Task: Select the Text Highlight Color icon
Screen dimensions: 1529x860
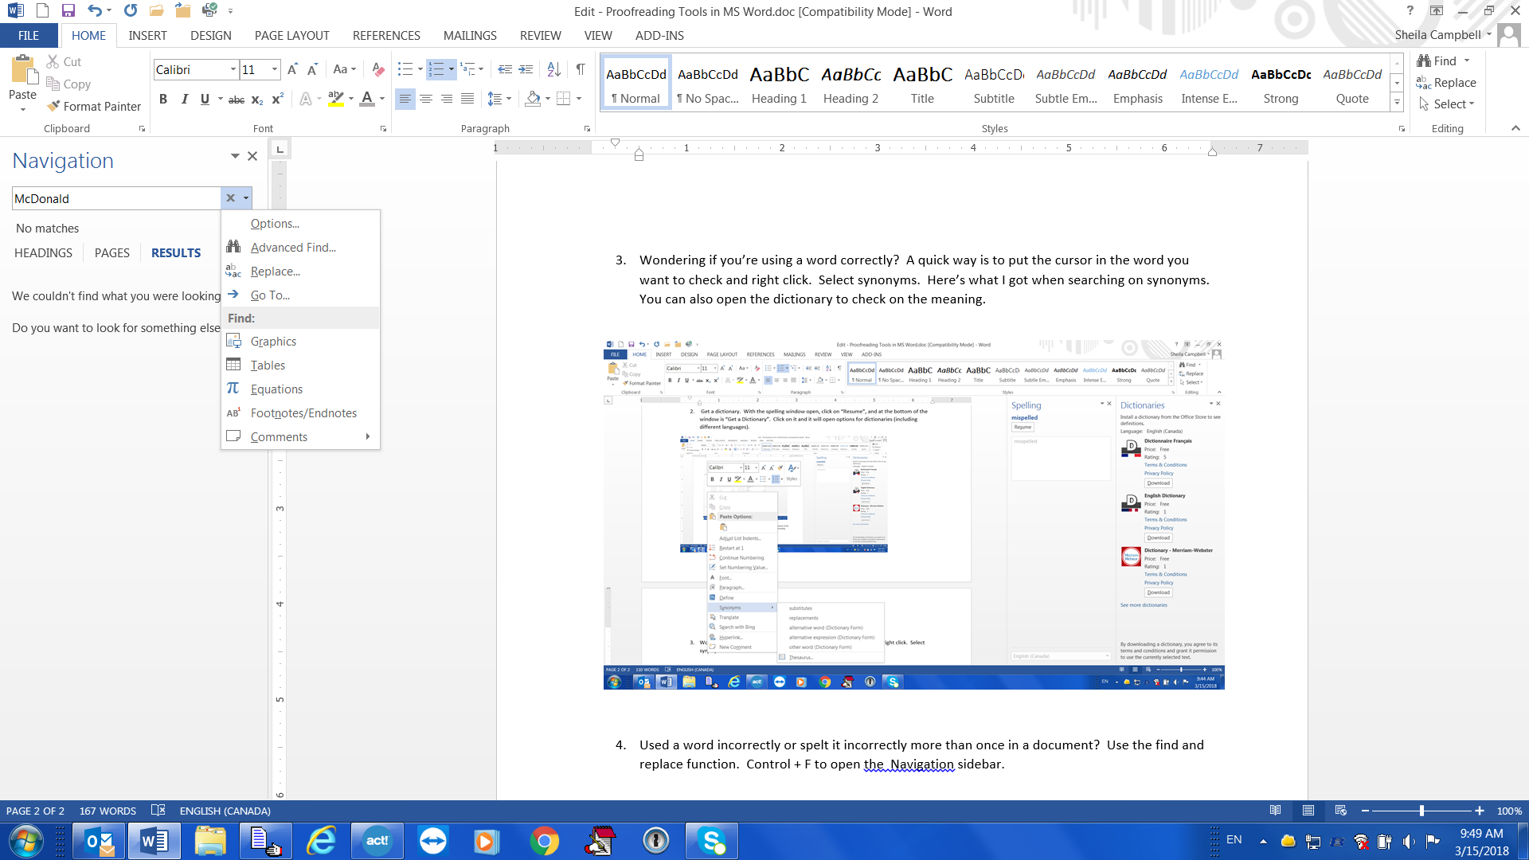Action: 335,98
